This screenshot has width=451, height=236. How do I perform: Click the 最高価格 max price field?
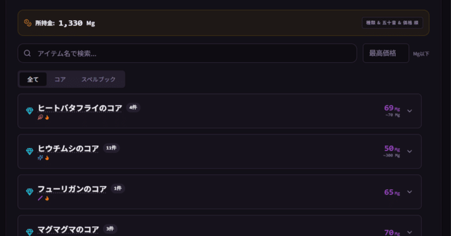[386, 54]
